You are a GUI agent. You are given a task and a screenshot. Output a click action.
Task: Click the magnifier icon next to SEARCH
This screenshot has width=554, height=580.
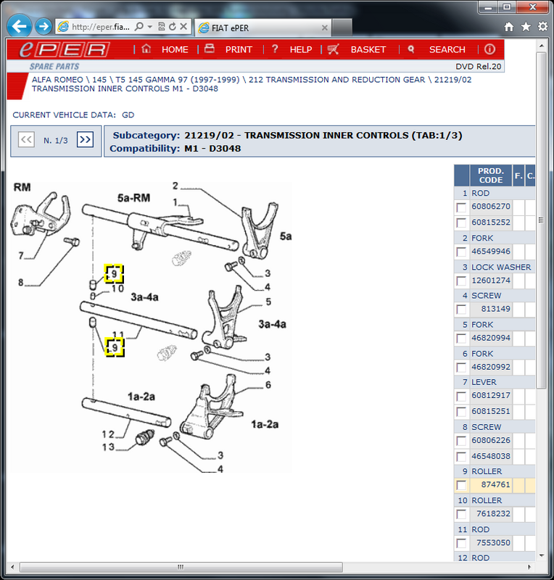tap(410, 49)
